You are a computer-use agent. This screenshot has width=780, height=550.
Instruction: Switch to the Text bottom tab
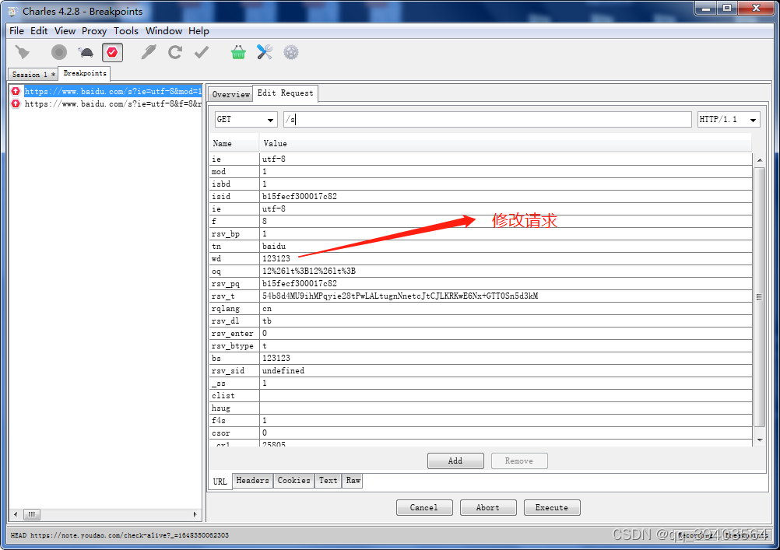(x=329, y=481)
